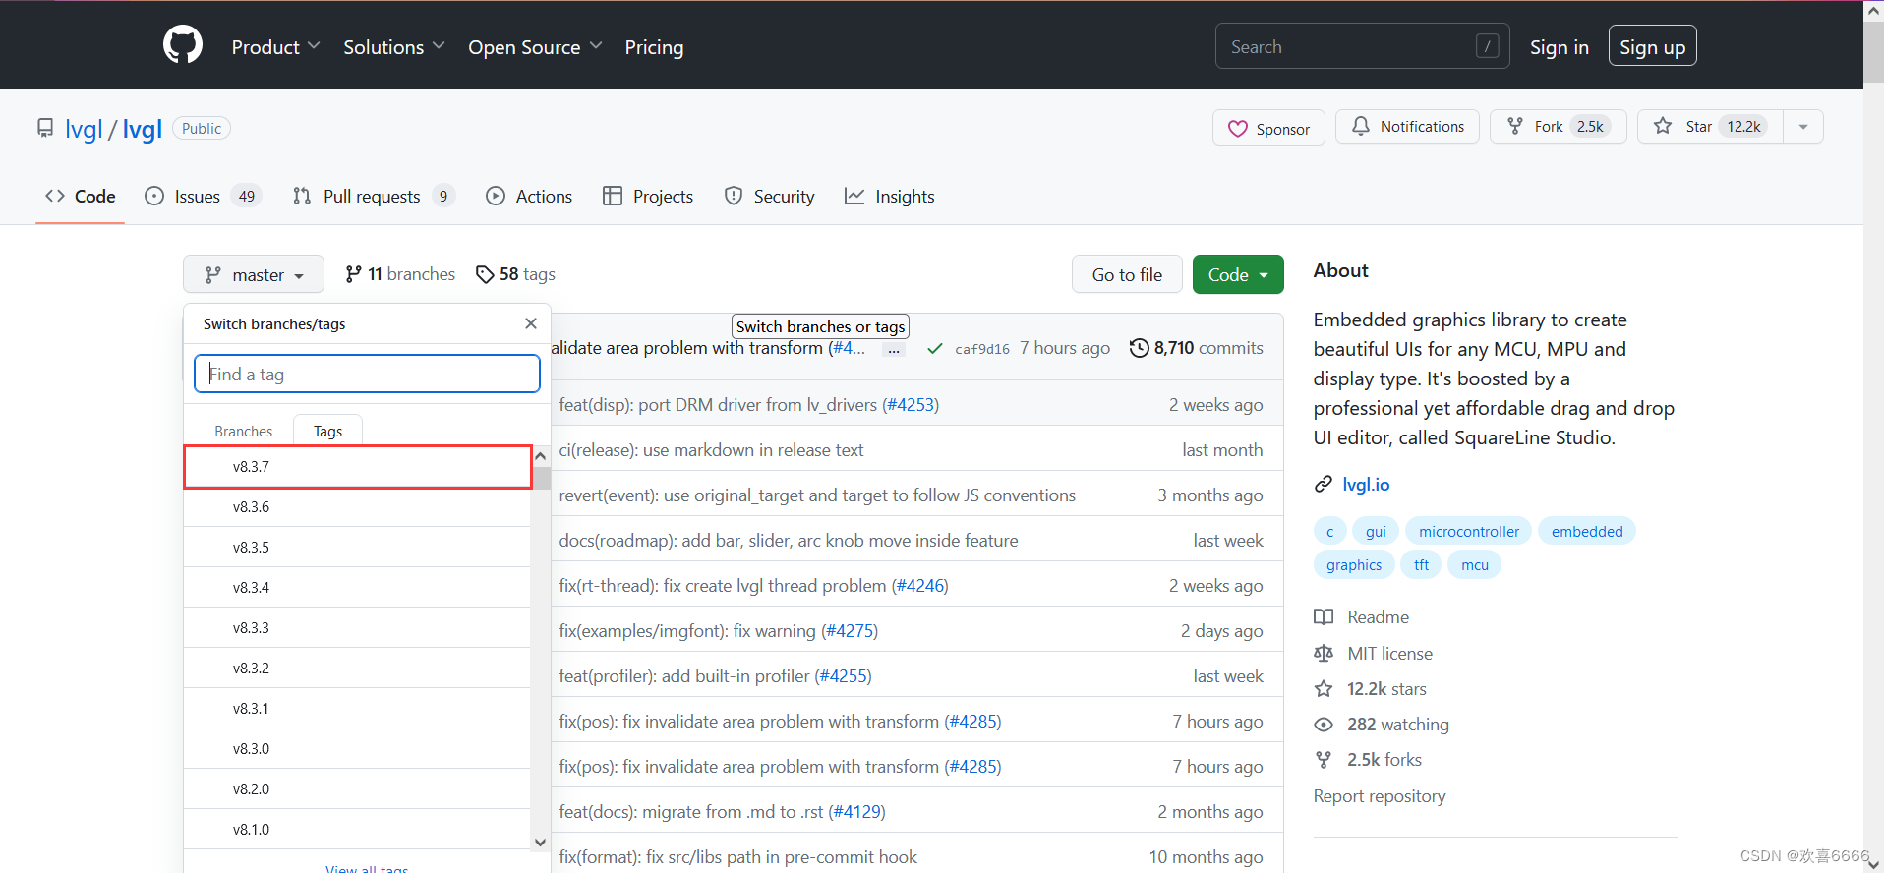The width and height of the screenshot is (1884, 873).
Task: Open the Security tab
Action: 769,197
